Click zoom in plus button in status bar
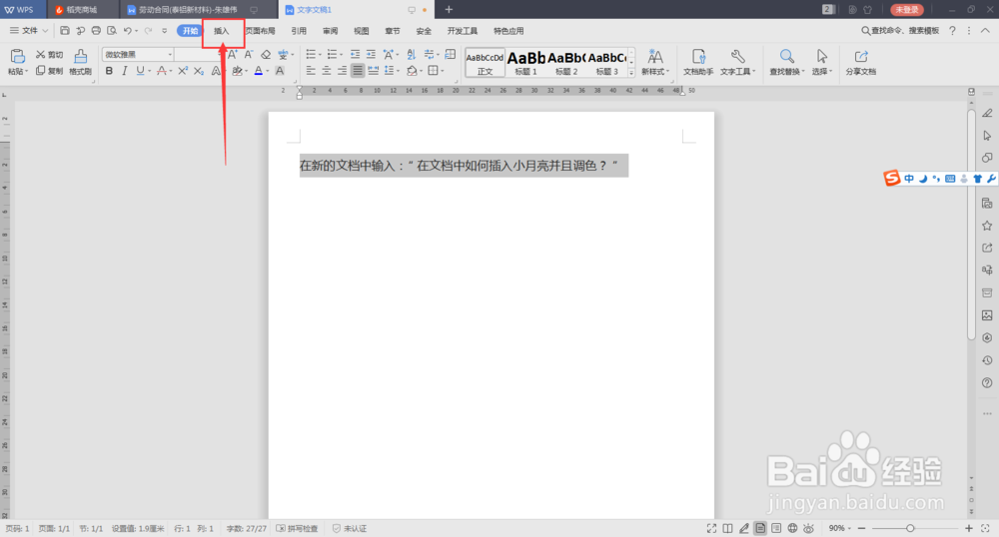 pos(968,528)
